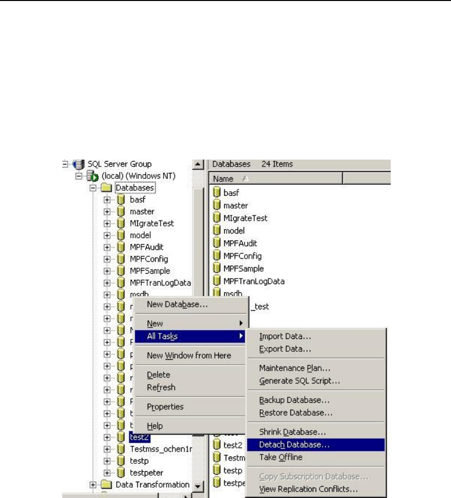The height and width of the screenshot is (498, 451).
Task: Open the New submenu
Action: pyautogui.click(x=190, y=324)
